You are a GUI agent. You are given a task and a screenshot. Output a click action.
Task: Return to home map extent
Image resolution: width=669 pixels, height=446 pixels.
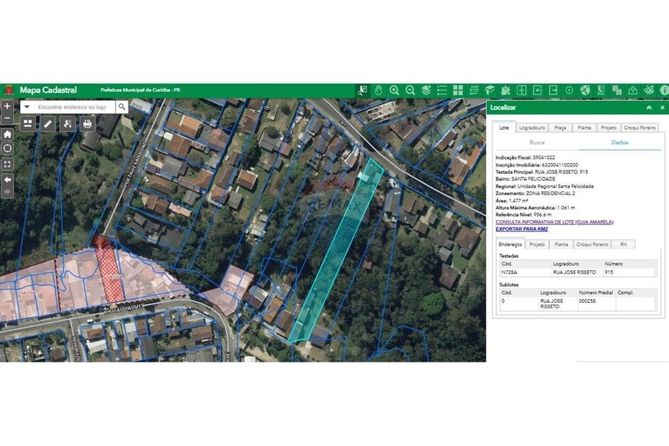(x=7, y=134)
